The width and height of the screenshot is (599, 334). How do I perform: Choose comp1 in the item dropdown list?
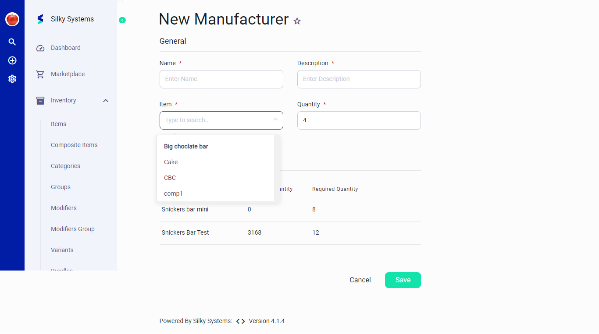coord(173,193)
